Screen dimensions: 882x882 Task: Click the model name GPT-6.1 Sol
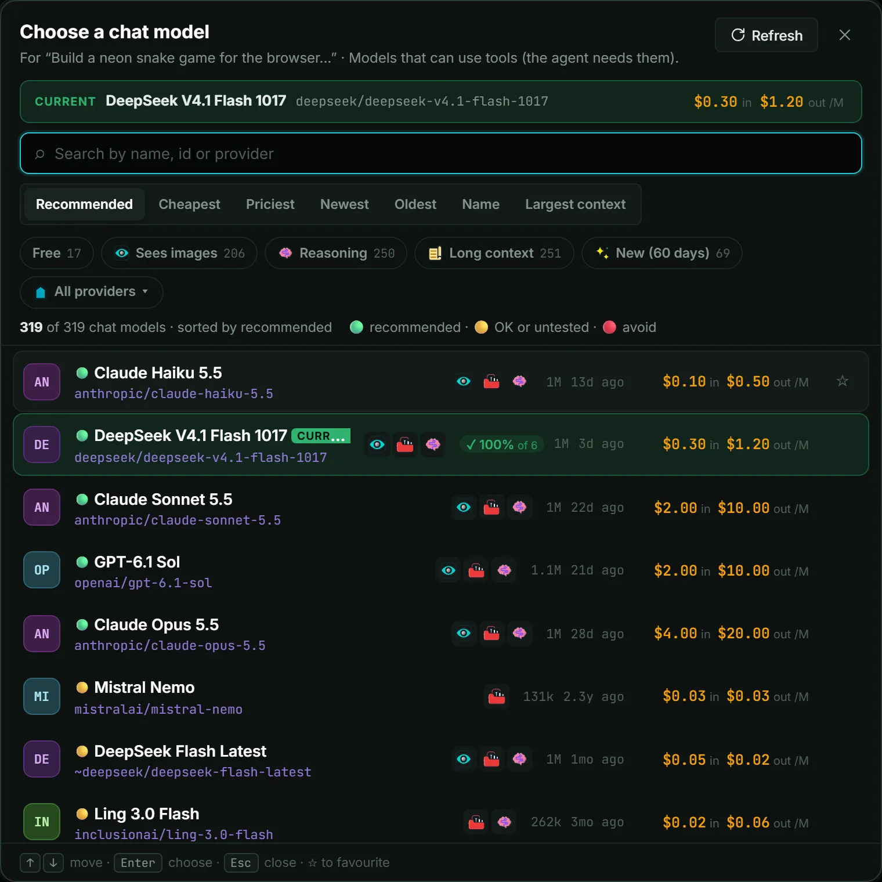(137, 562)
